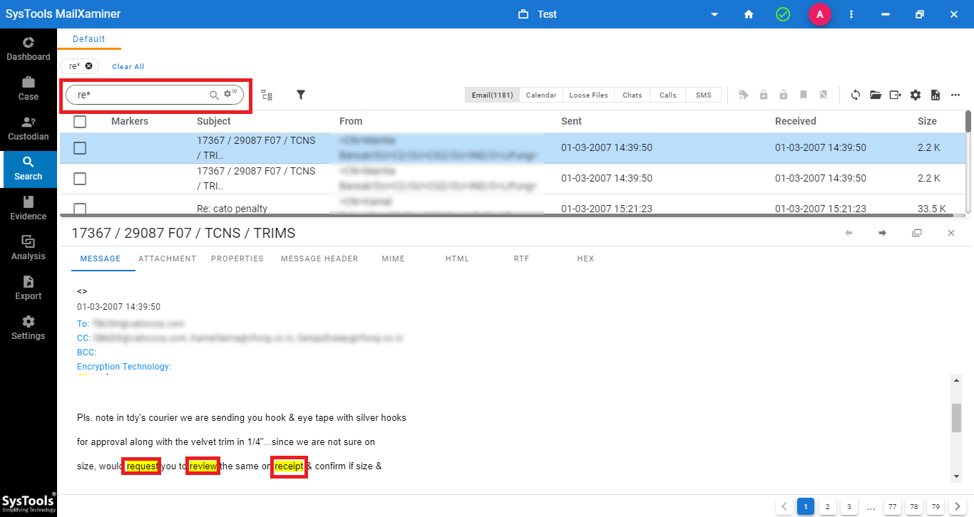The width and height of the screenshot is (974, 517).
Task: Open the MESSAGE HEADER preview tab
Action: (x=319, y=258)
